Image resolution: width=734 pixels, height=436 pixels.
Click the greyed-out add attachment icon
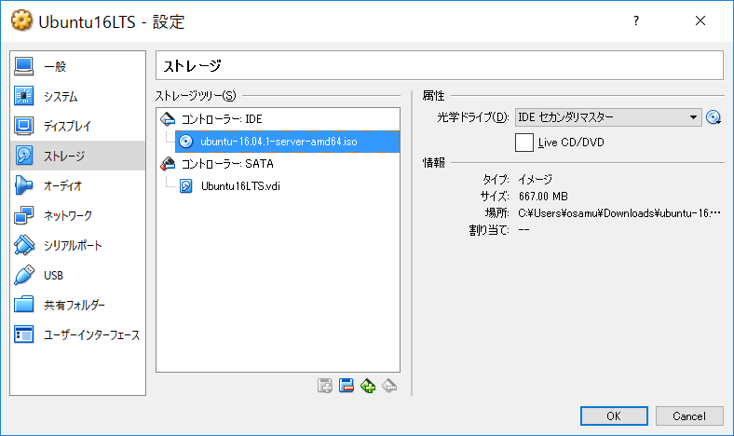[324, 386]
